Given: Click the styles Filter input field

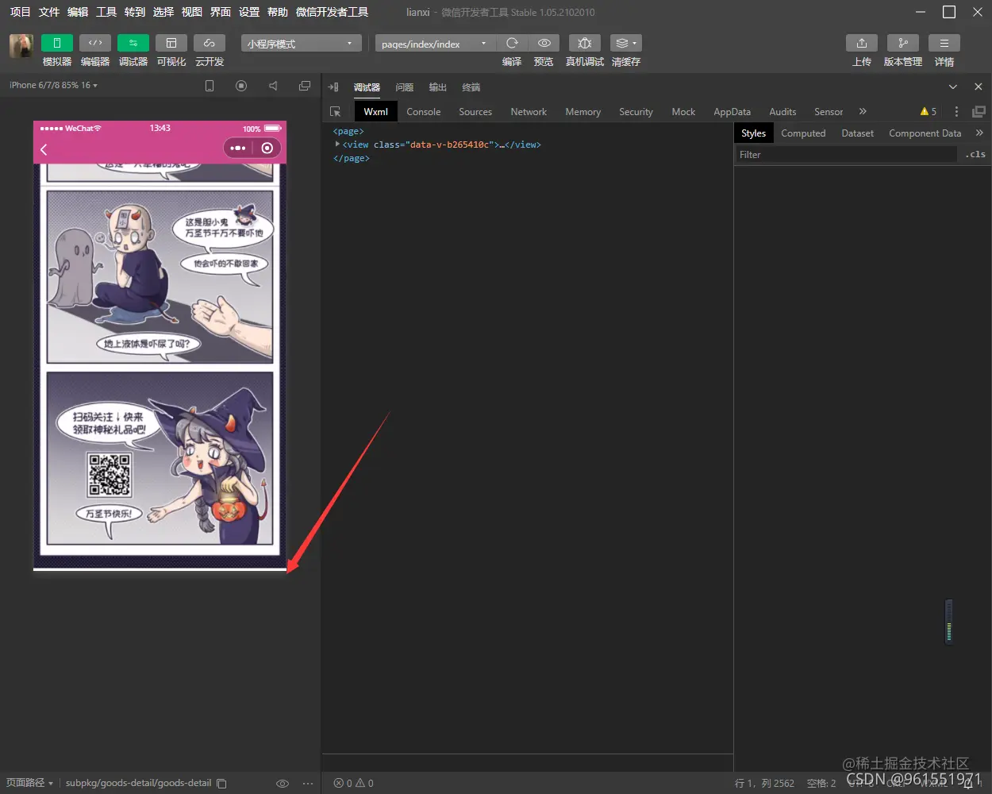Looking at the screenshot, I should (x=846, y=155).
